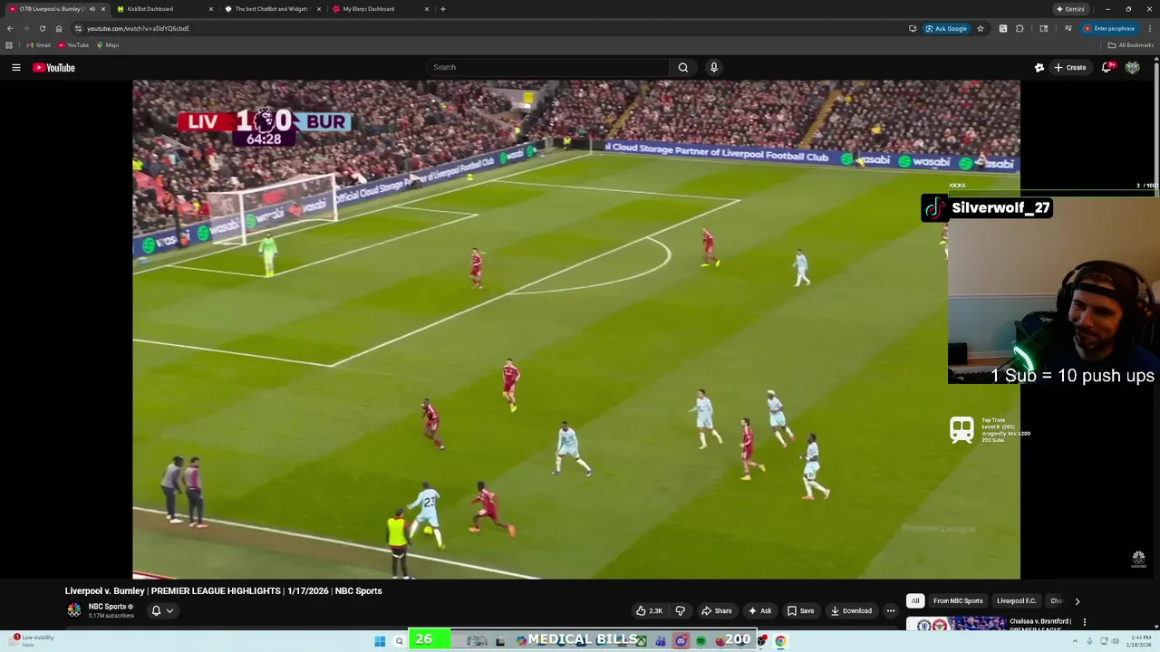Bookmark this page with star icon
The image size is (1160, 652).
click(981, 28)
